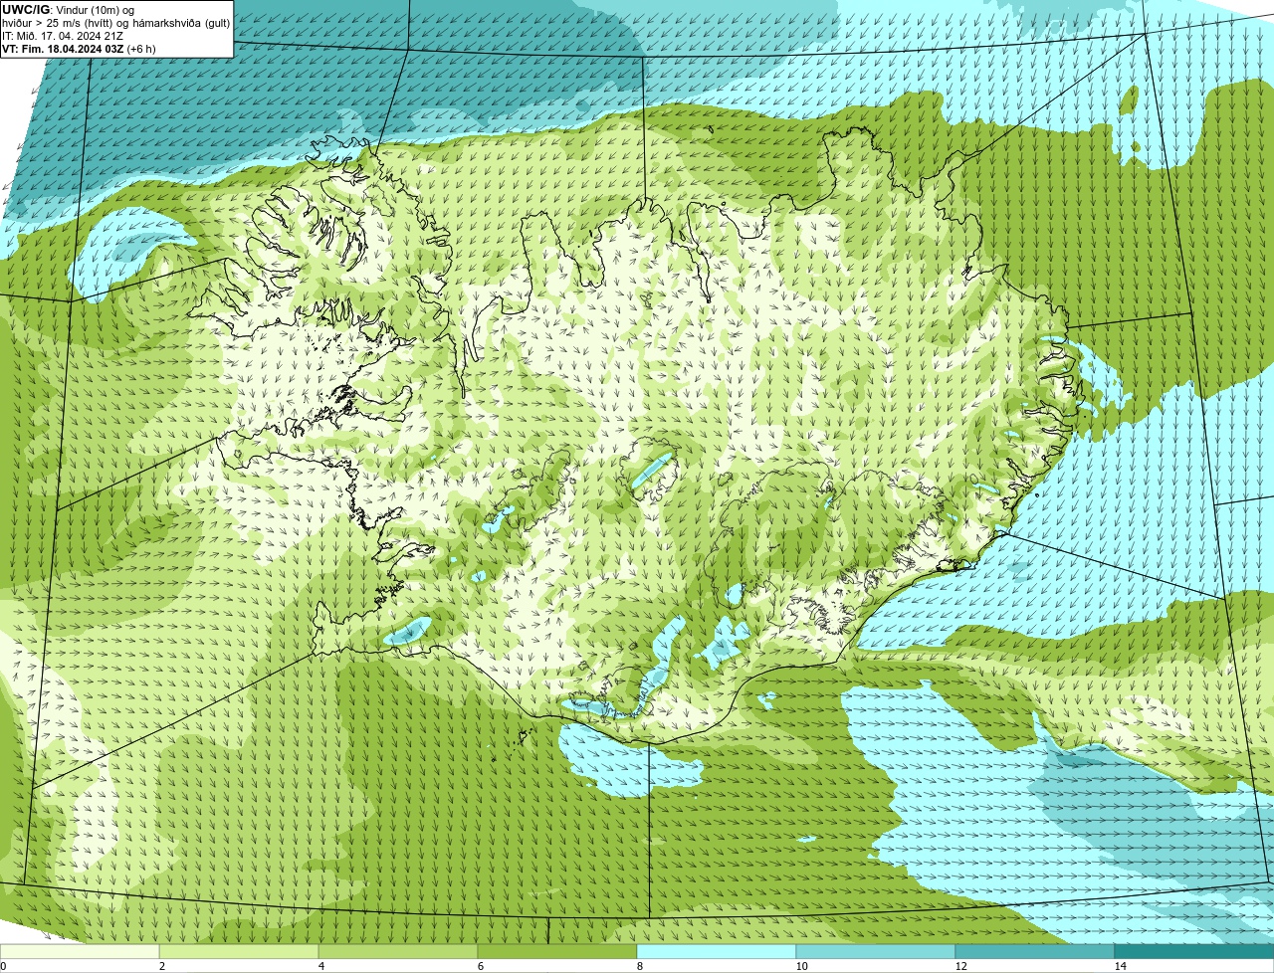1274x973 pixels.
Task: Pick the 12–14 m/s legend color band
Action: pyautogui.click(x=1035, y=951)
